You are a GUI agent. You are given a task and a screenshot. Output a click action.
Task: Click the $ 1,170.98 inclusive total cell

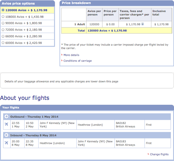[x=161, y=24]
